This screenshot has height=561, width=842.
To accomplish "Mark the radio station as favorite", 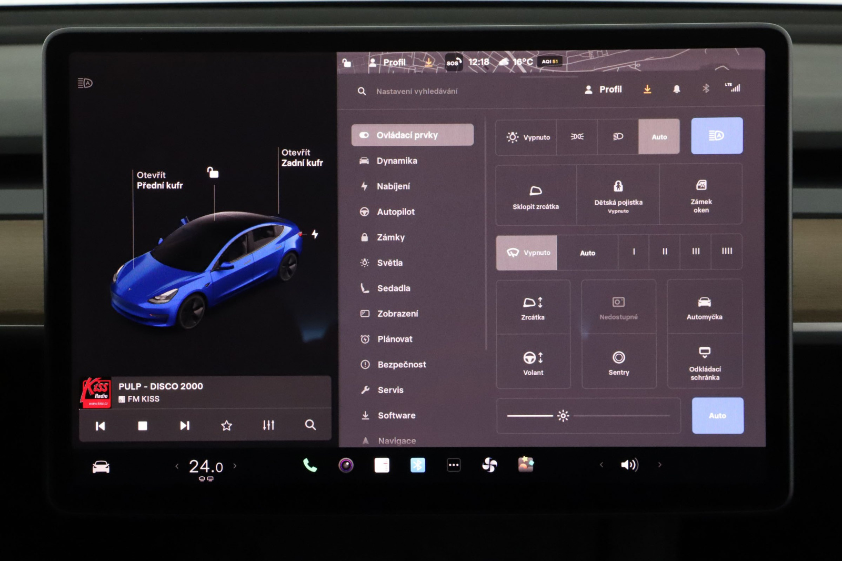I will tap(226, 425).
